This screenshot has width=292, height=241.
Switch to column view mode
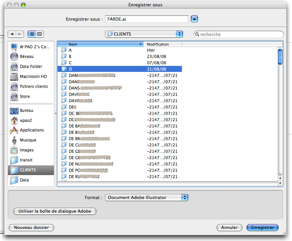click(40, 34)
